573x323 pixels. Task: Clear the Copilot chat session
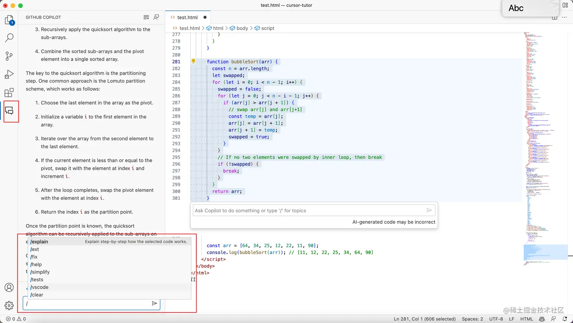click(x=146, y=17)
